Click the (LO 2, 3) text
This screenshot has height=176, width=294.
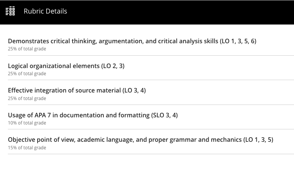[113, 66]
